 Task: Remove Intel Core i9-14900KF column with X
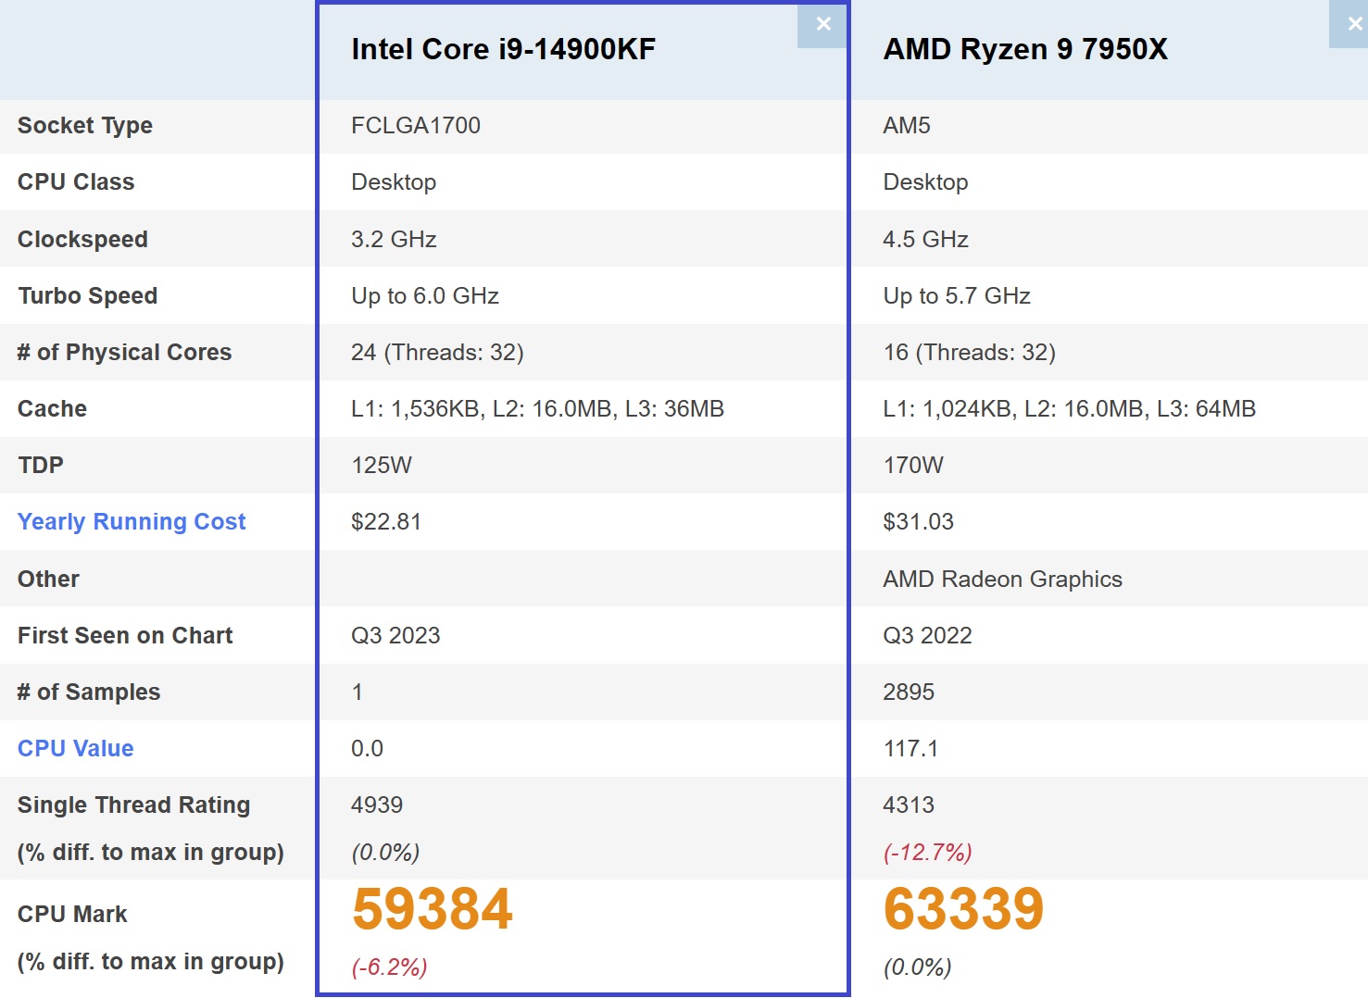point(822,25)
